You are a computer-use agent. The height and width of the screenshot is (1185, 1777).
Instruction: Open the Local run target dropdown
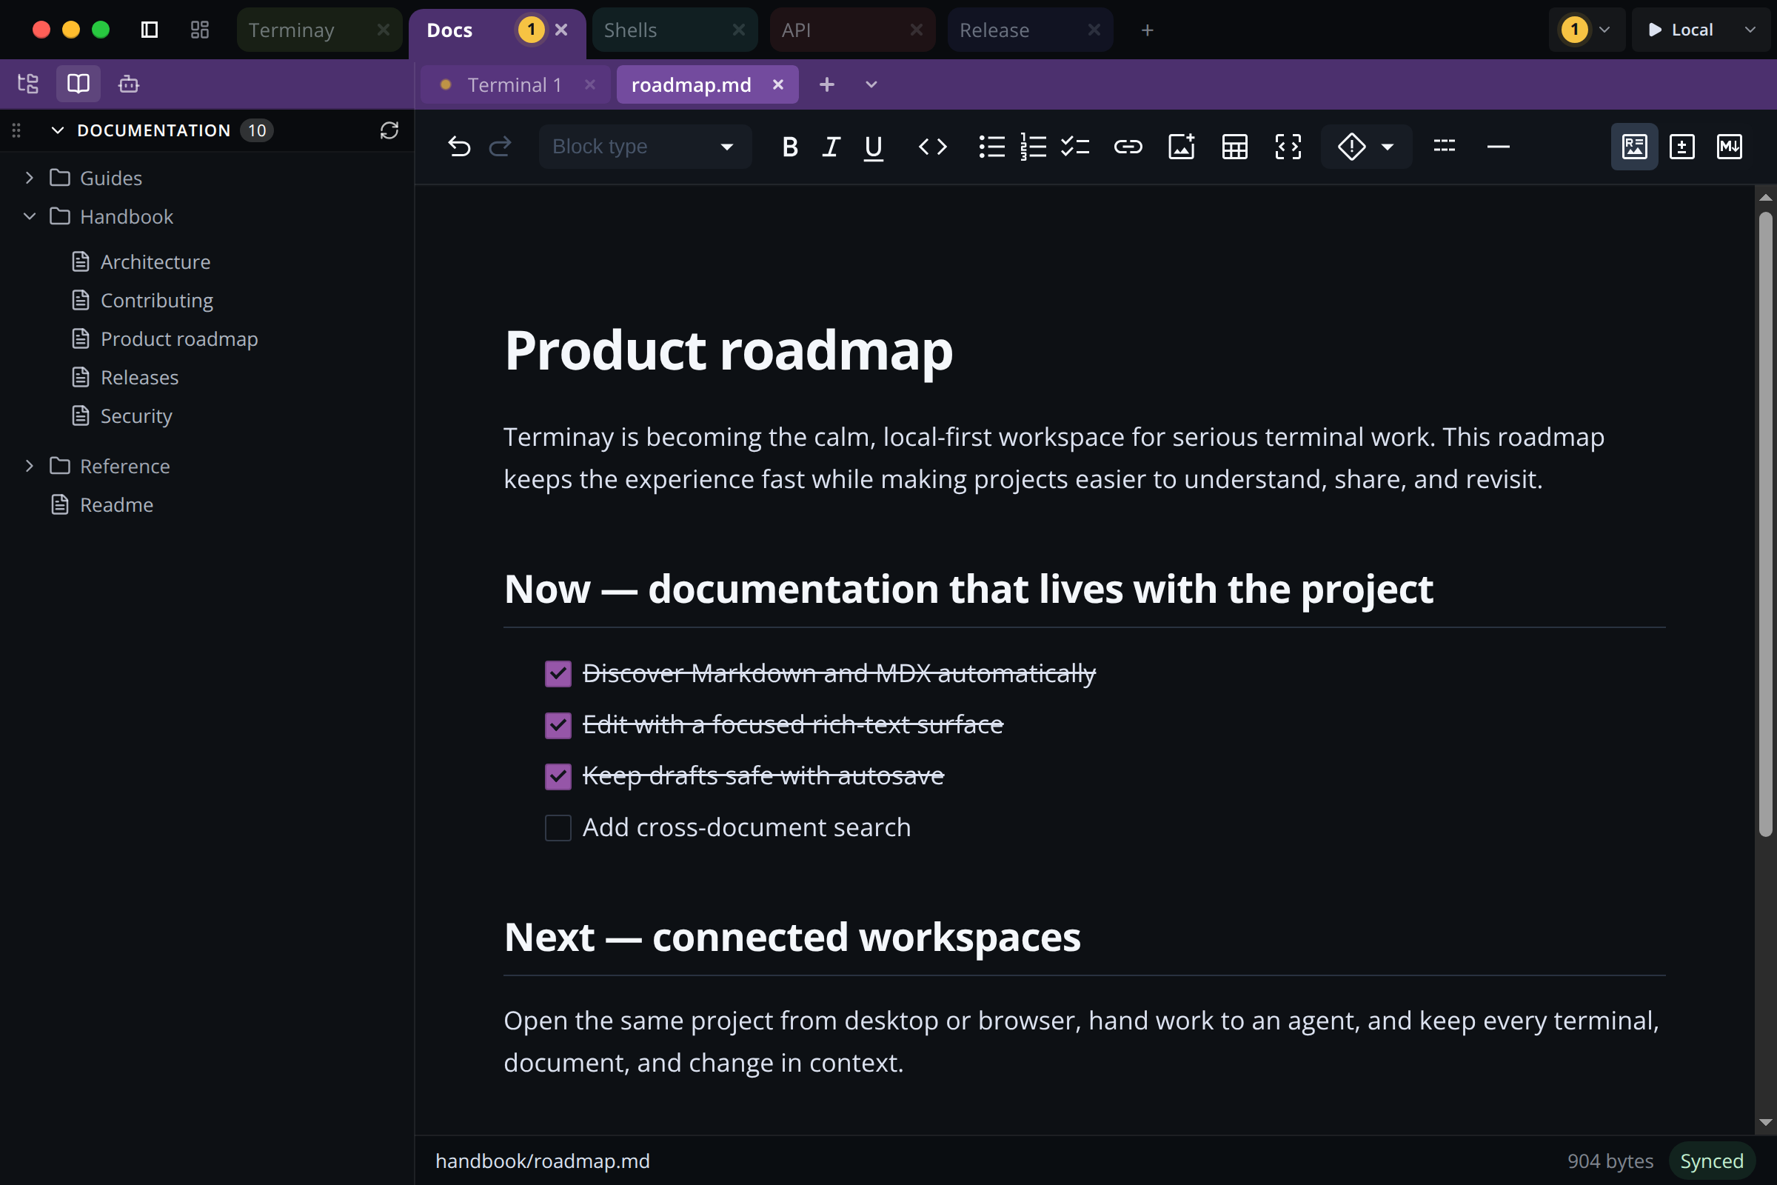[x=1750, y=30]
